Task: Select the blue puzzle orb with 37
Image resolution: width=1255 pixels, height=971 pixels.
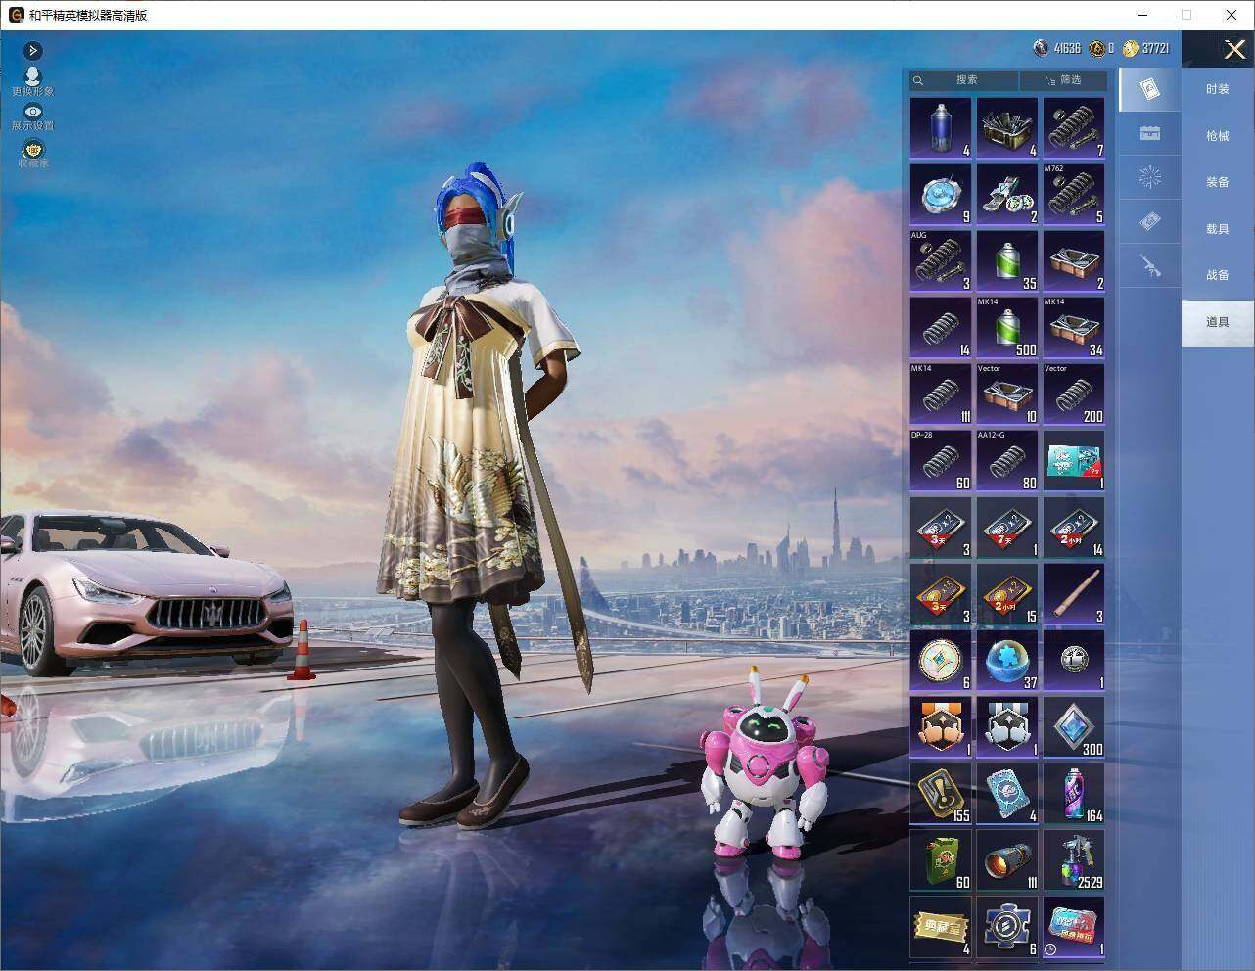Action: 1007,661
